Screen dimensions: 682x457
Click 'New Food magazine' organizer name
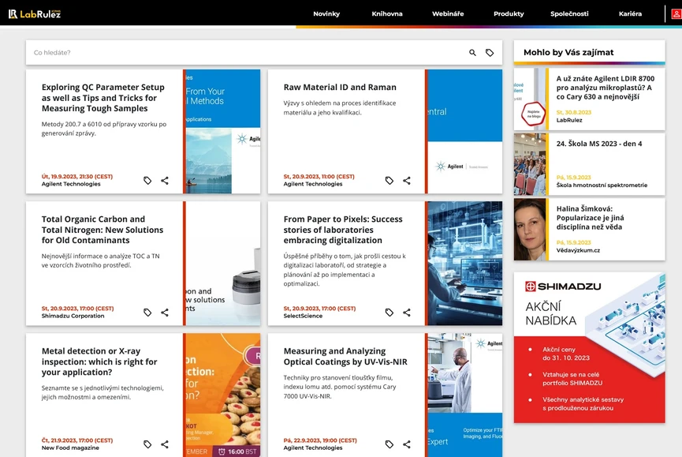pyautogui.click(x=70, y=448)
